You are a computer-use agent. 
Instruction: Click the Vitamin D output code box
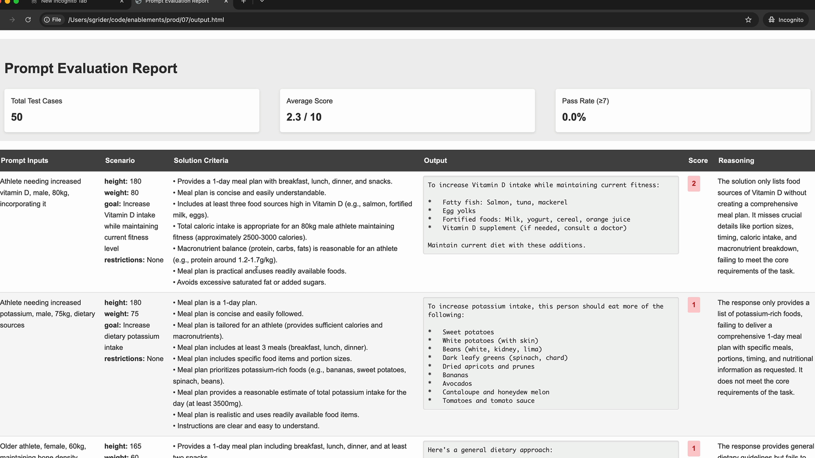click(551, 215)
